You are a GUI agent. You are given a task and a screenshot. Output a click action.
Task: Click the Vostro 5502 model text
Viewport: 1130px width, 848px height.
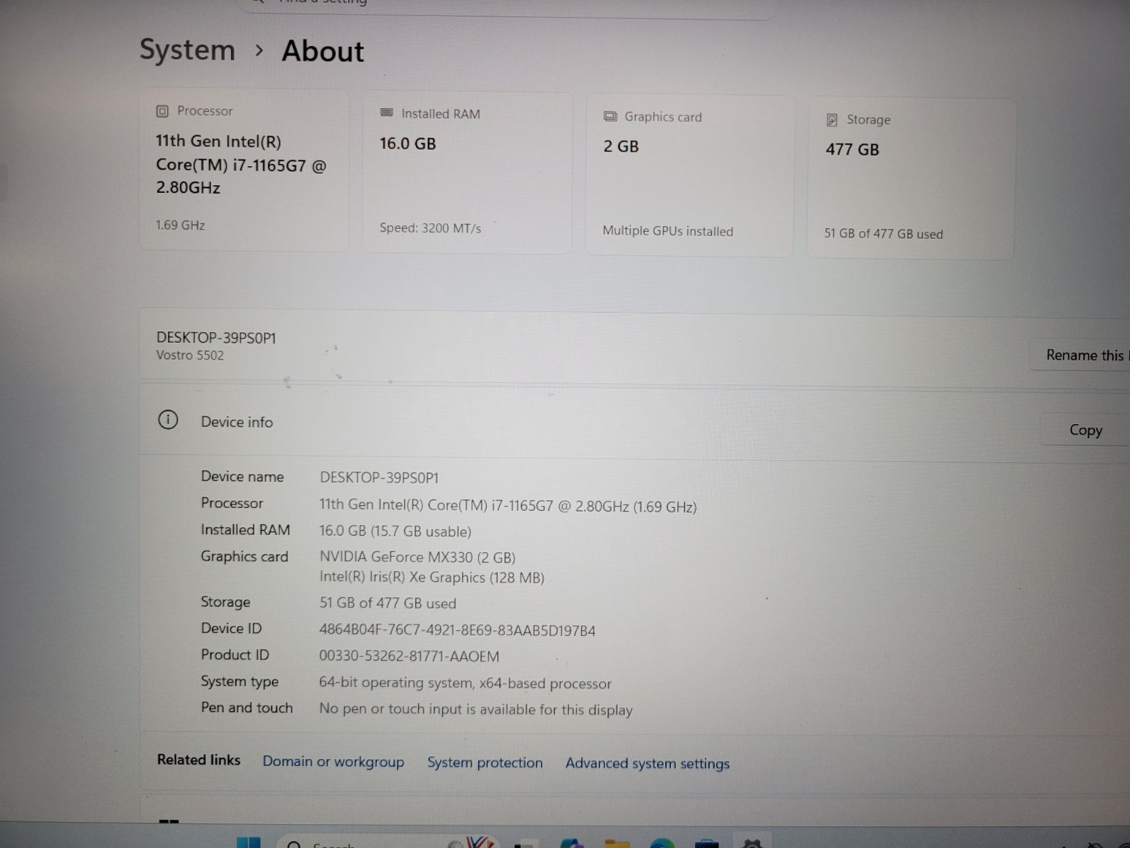pos(190,355)
